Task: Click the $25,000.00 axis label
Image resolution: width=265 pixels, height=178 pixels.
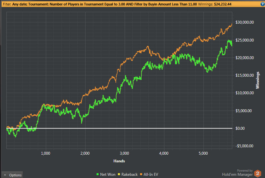Action: pyautogui.click(x=244, y=40)
